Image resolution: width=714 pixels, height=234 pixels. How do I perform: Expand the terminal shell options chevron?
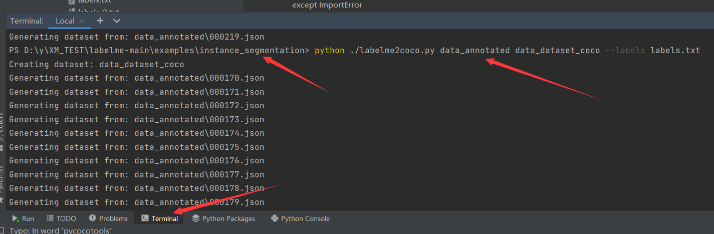[117, 21]
